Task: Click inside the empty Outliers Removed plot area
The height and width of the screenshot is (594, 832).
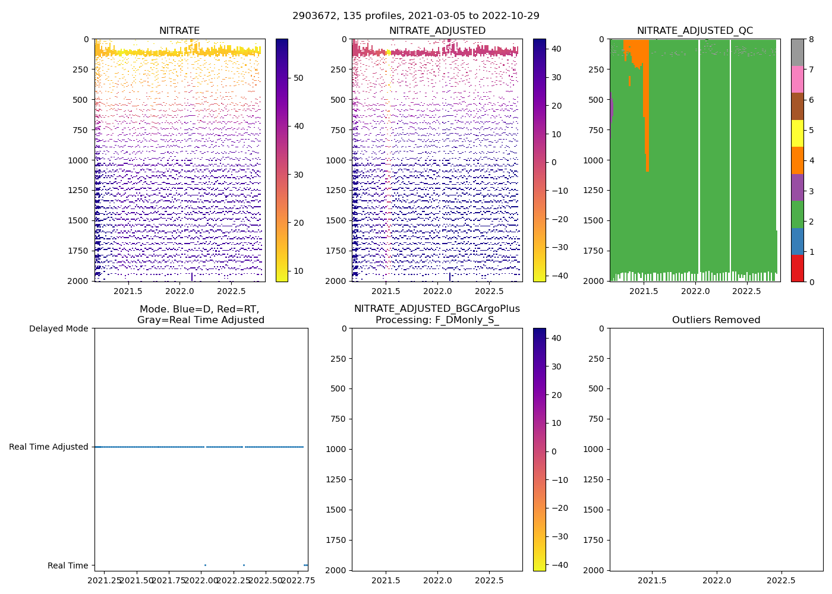Action: point(716,449)
